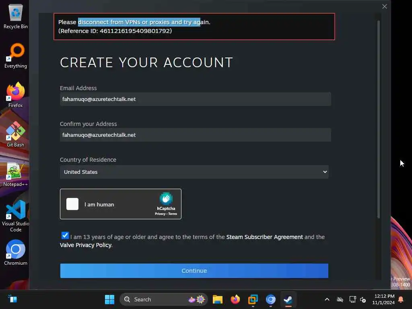The height and width of the screenshot is (309, 412).
Task: Click into the Confirm your Address field
Action: (196, 135)
